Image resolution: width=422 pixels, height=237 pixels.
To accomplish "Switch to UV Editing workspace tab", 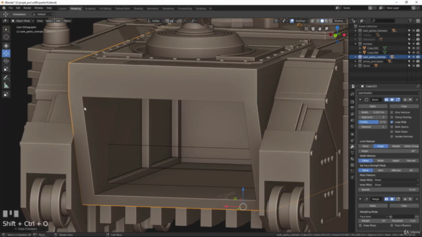I will (105, 9).
